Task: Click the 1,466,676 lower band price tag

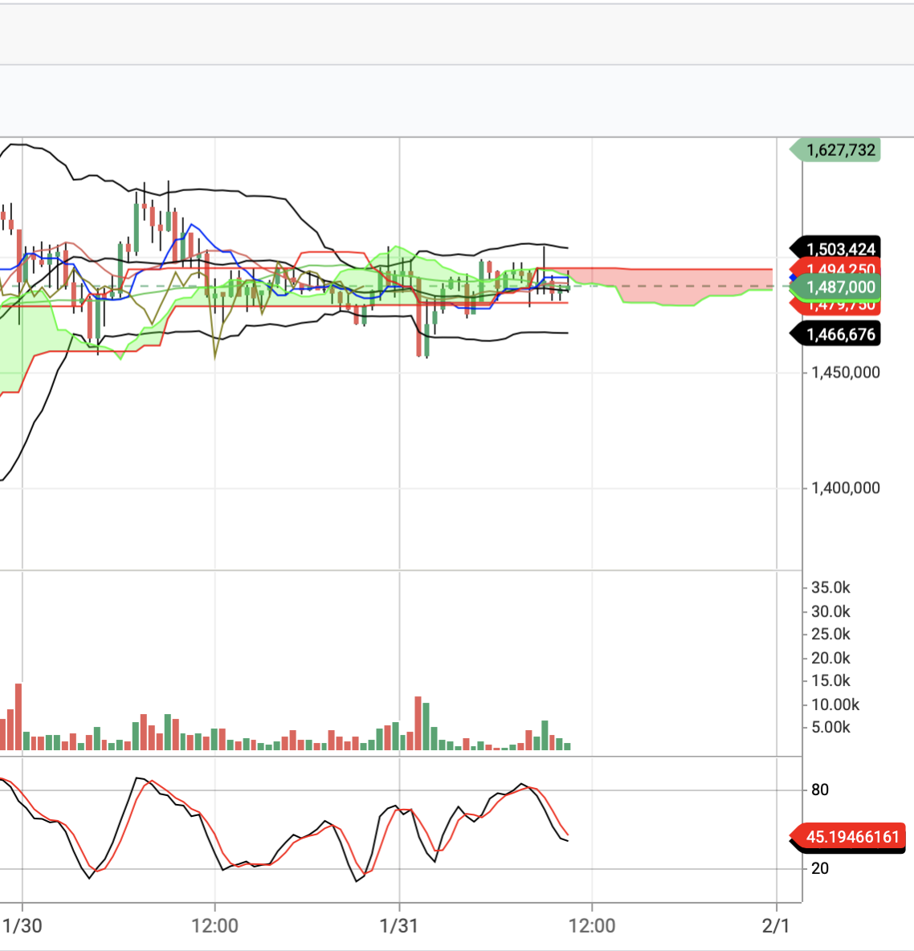Action: click(x=835, y=334)
